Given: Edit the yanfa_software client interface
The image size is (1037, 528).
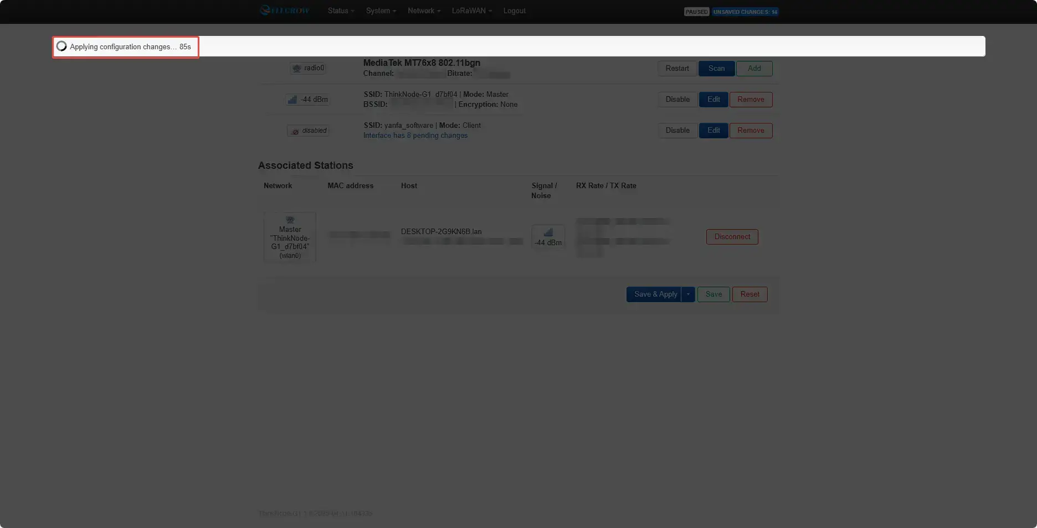Looking at the screenshot, I should click(713, 131).
